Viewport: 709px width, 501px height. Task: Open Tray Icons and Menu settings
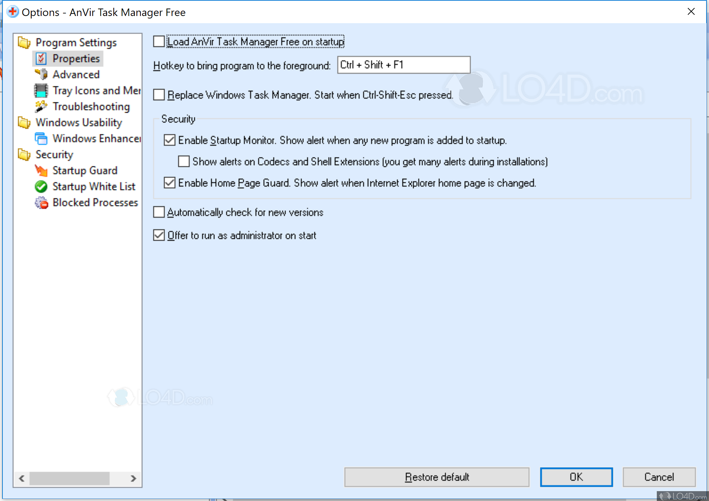pos(97,91)
